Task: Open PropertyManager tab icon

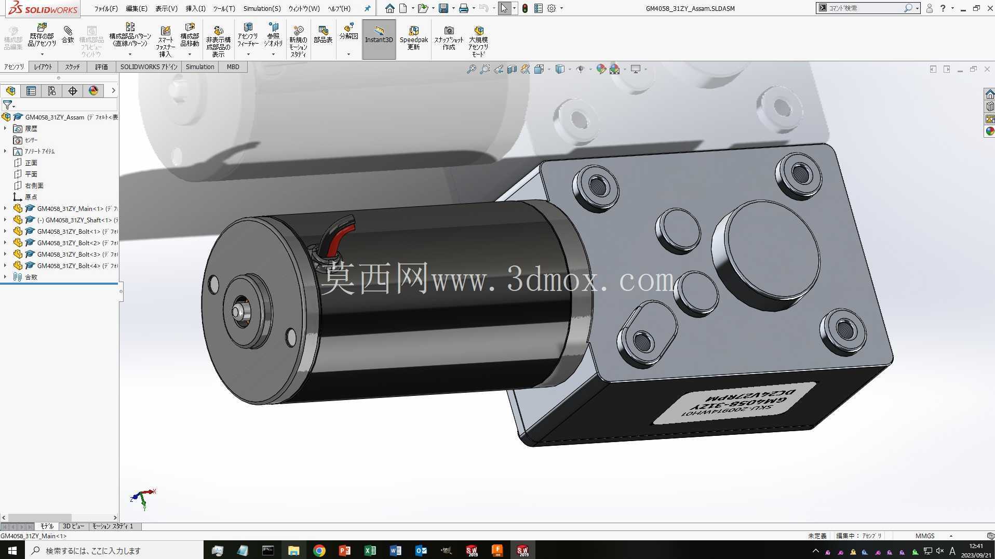Action: tap(31, 91)
